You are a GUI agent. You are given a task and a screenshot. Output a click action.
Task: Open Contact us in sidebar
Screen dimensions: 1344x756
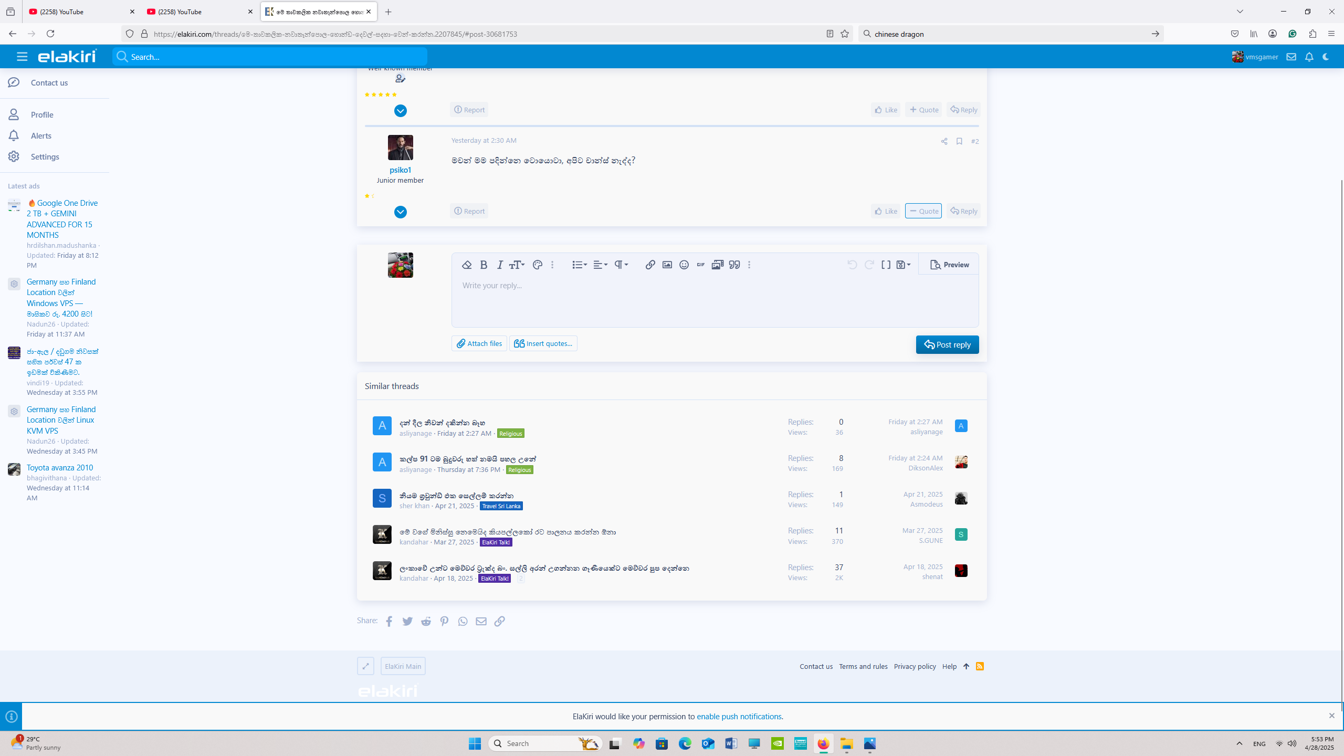(x=49, y=82)
